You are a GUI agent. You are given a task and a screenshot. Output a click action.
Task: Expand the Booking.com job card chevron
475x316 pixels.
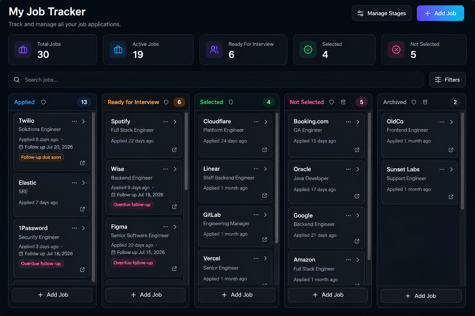(x=358, y=122)
